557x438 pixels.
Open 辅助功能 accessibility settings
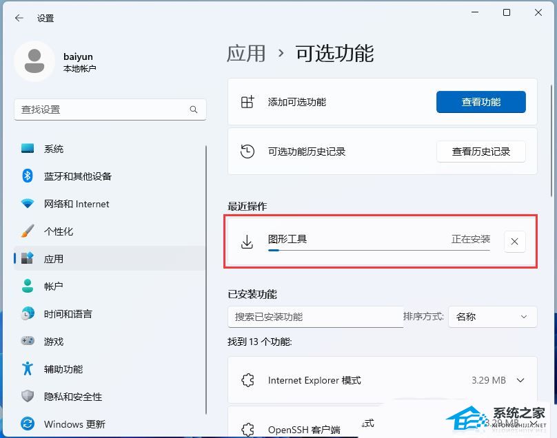63,369
